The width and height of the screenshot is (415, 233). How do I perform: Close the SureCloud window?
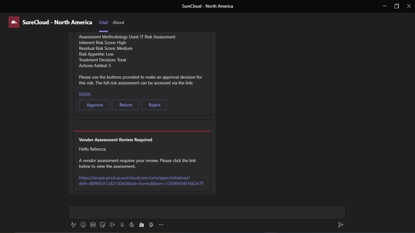(x=409, y=6)
